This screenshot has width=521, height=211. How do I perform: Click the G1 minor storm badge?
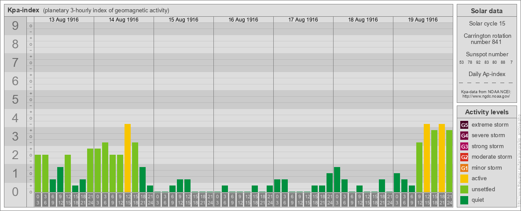(464, 168)
